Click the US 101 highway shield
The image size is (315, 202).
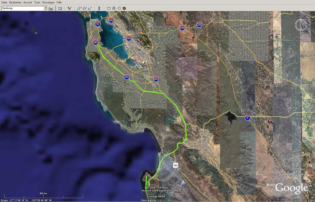[x=175, y=165]
